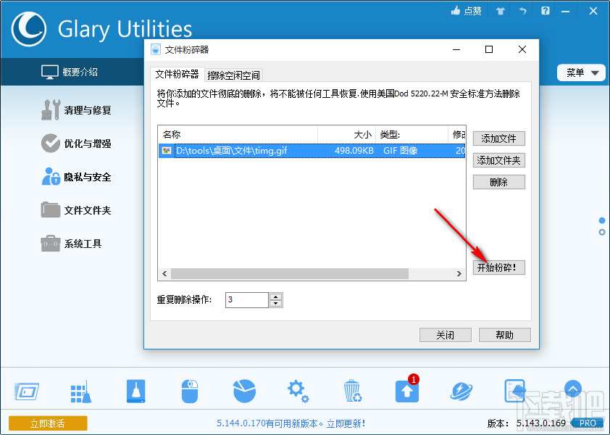Expand more tools with the up chevron
The image size is (610, 435).
click(572, 389)
